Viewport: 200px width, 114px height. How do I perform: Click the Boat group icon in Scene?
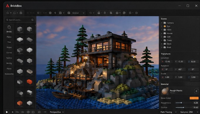click(x=165, y=47)
